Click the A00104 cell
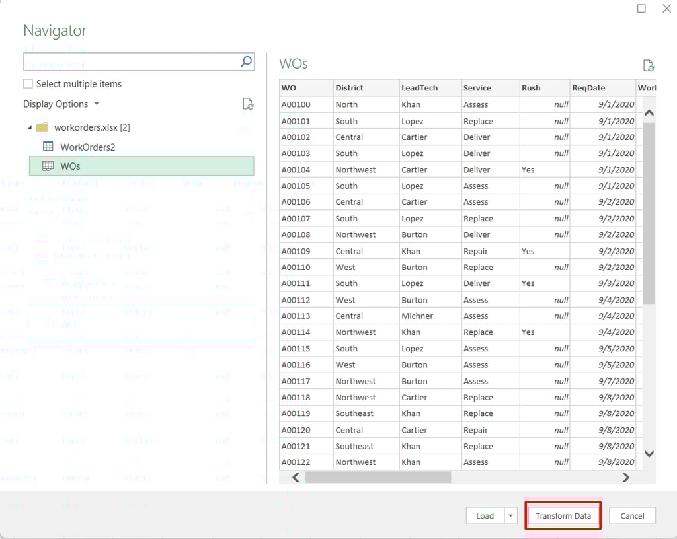The height and width of the screenshot is (539, 677). pyautogui.click(x=306, y=170)
